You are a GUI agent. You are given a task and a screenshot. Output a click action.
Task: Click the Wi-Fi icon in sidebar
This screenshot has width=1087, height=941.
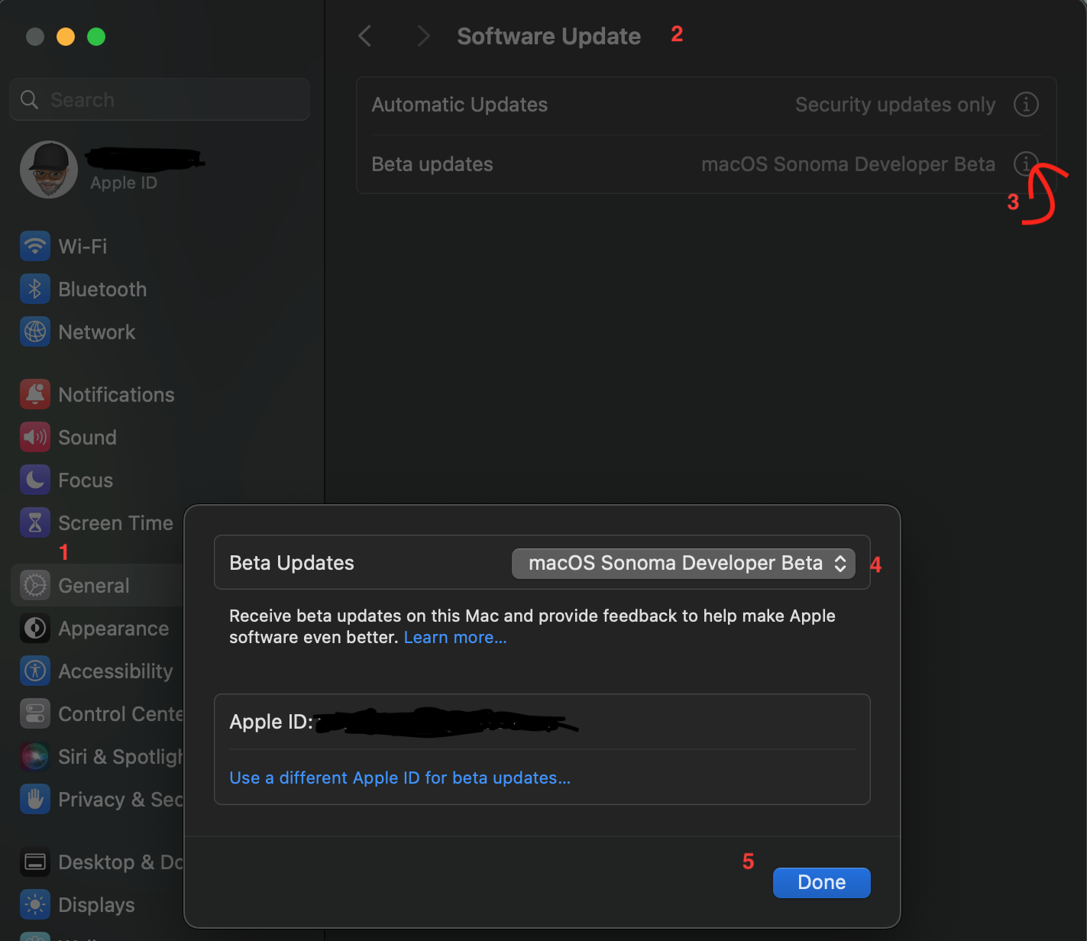pyautogui.click(x=35, y=246)
